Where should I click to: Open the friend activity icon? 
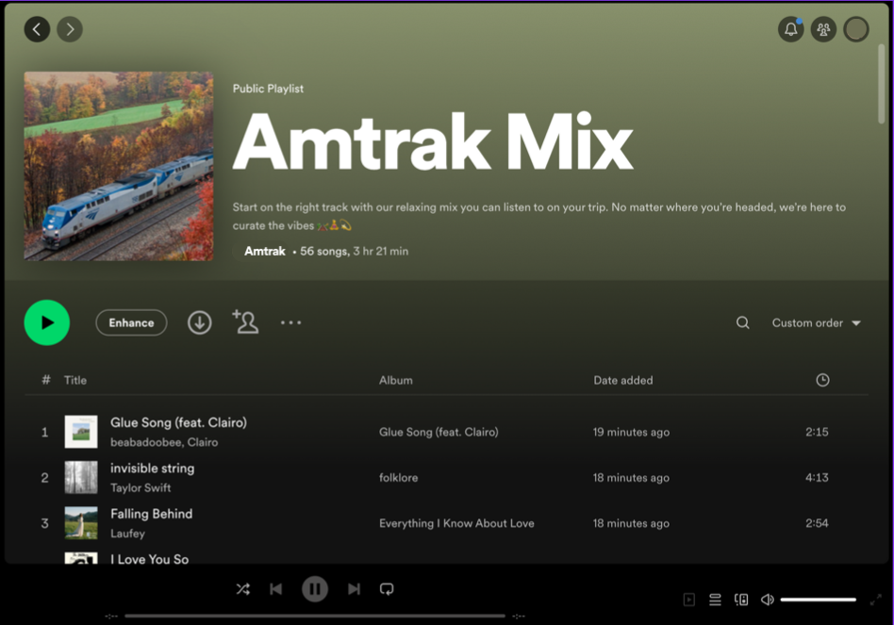pos(823,29)
